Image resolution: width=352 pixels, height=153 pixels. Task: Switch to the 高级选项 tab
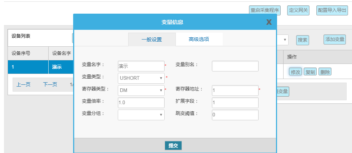coord(199,40)
